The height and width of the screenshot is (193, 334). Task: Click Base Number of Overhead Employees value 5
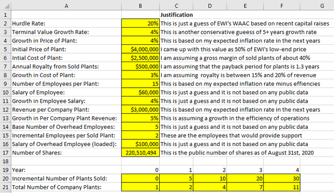(140, 127)
